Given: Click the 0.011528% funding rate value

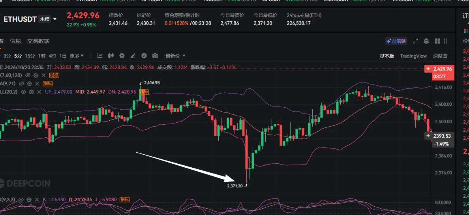Looking at the screenshot, I should (x=176, y=23).
